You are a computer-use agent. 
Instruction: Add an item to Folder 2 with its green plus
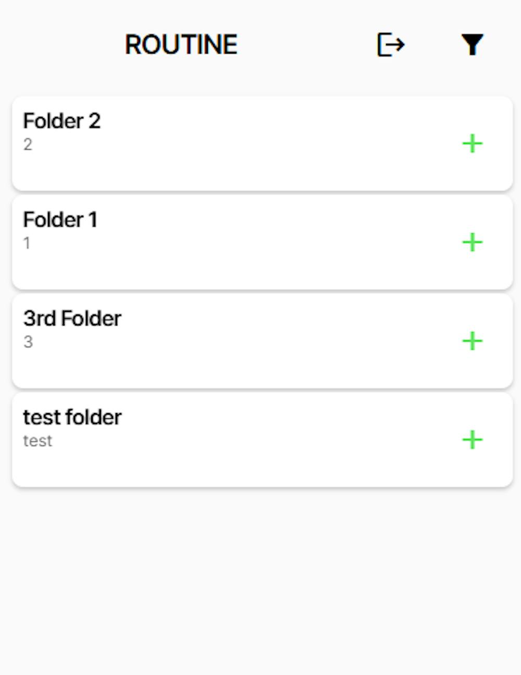tap(473, 144)
